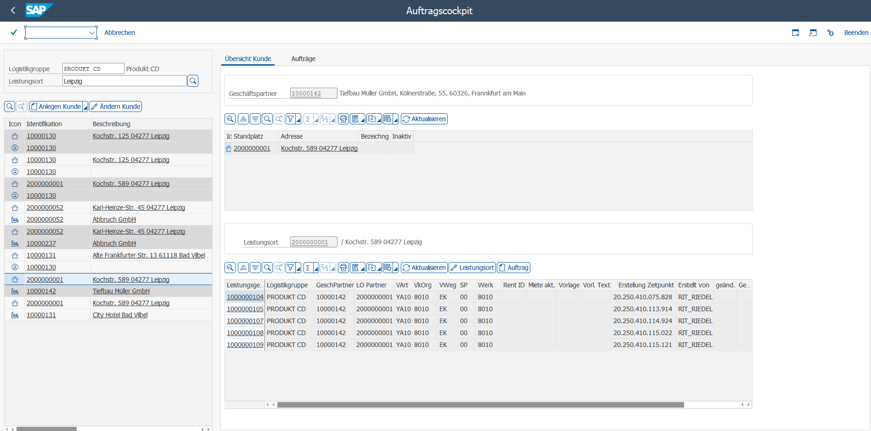The width and height of the screenshot is (871, 431).
Task: Open the command field dropdown
Action: point(92,33)
